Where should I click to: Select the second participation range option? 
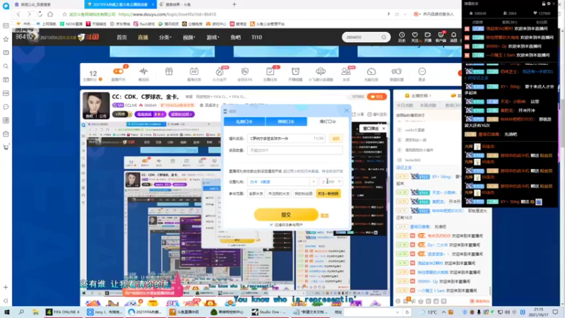pyautogui.click(x=279, y=194)
